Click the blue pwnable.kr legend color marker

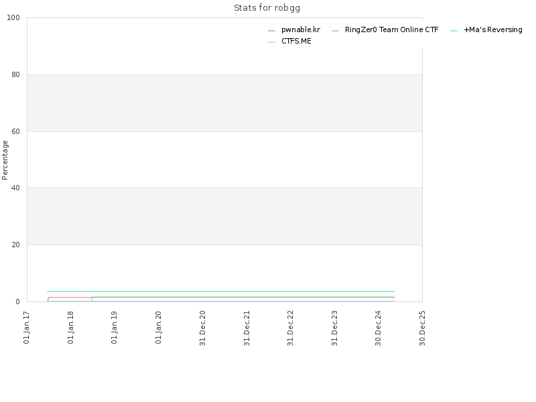[272, 31]
